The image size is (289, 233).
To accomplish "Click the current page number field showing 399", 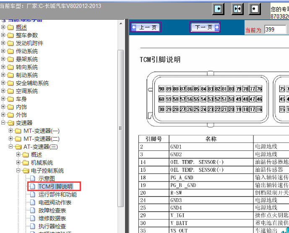I will (275, 29).
